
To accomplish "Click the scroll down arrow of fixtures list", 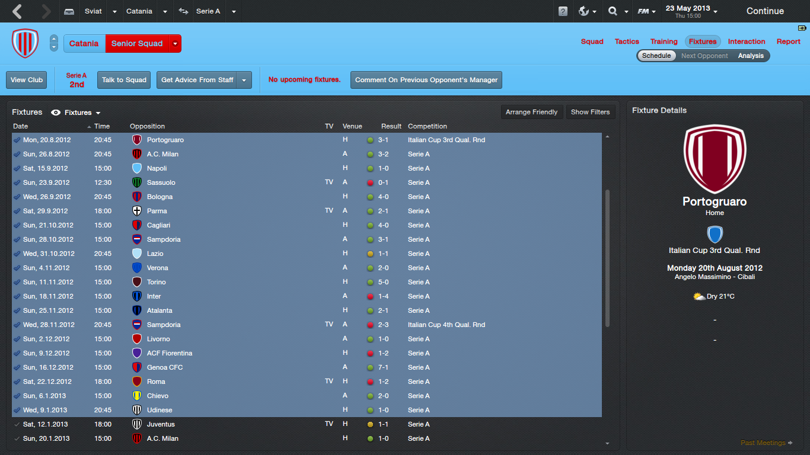I will (607, 443).
